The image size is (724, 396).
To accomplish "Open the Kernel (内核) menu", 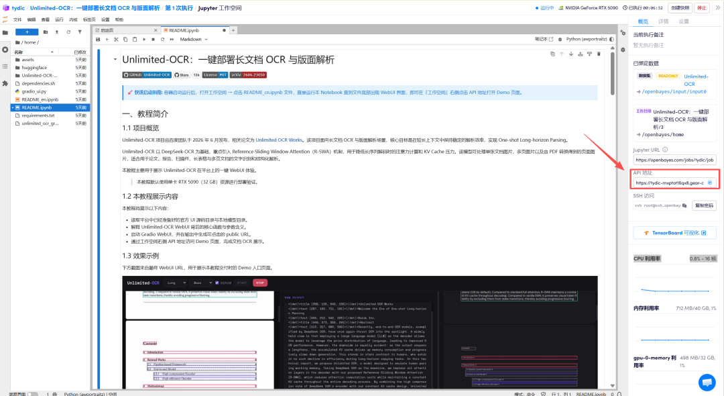I will point(73,20).
